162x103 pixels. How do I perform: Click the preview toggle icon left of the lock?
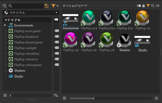(x=139, y=6)
